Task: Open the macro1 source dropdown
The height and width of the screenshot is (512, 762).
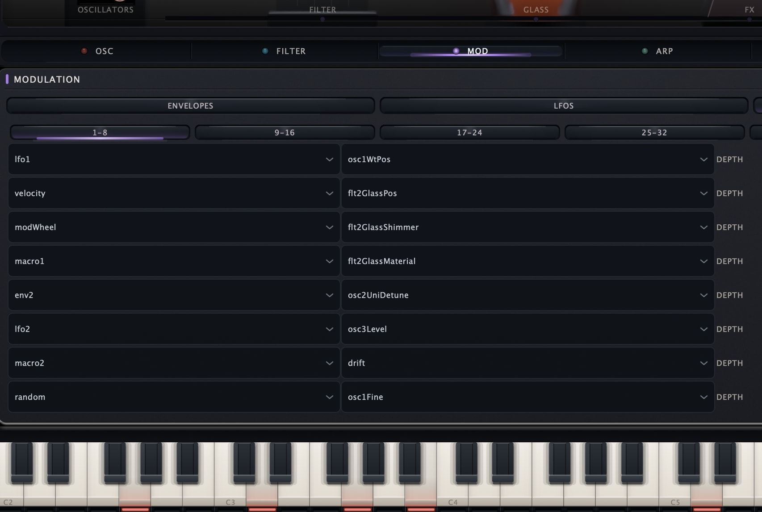Action: click(x=174, y=261)
